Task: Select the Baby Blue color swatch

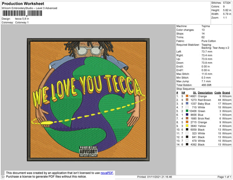Action: (x=187, y=104)
